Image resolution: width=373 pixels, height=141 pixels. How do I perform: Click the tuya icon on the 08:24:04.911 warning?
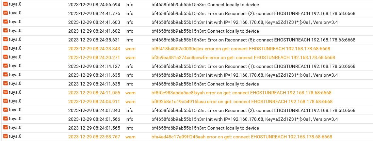[6, 101]
